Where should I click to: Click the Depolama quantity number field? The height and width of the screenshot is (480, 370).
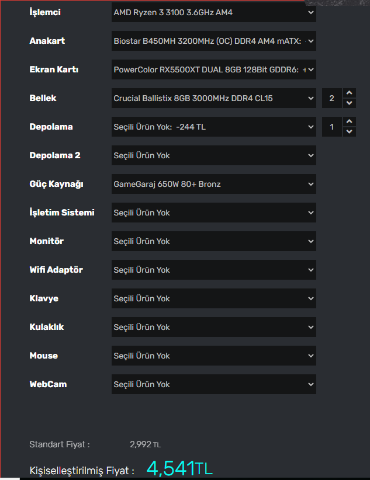coord(332,127)
